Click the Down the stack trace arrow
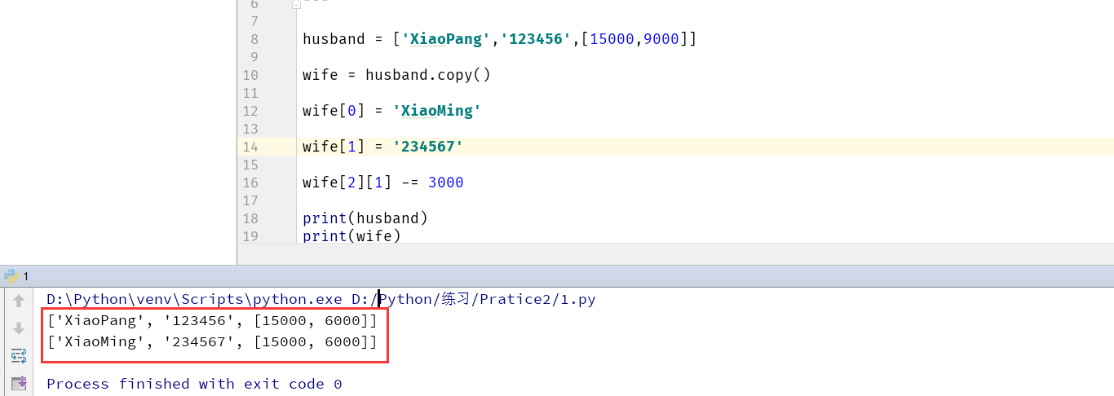The image size is (1114, 396). coord(19,328)
